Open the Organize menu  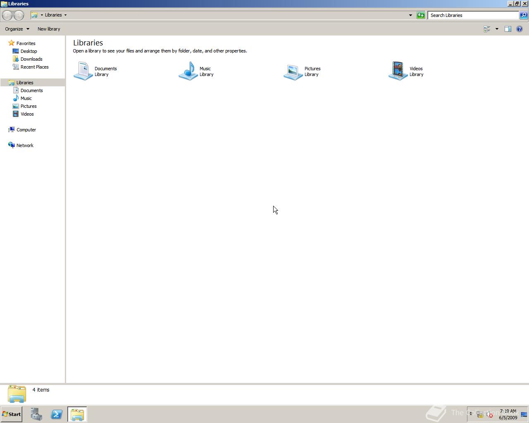tap(17, 29)
